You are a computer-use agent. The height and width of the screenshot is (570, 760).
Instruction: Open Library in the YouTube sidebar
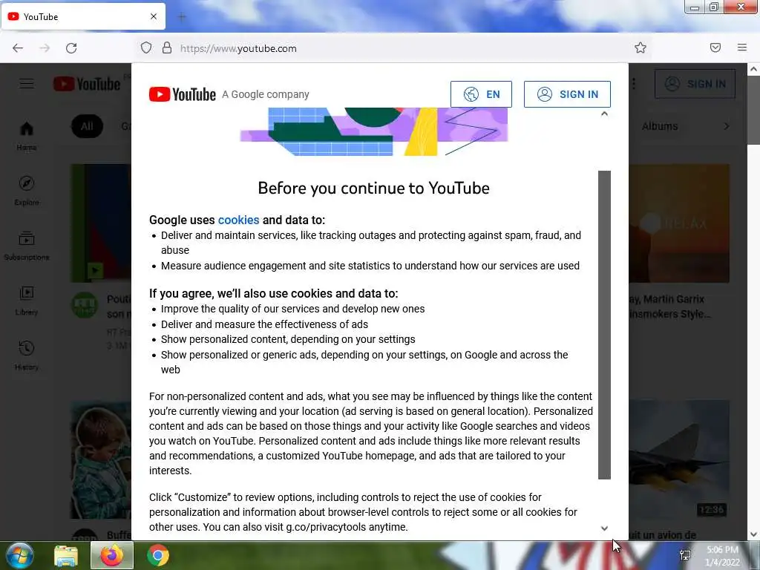pyautogui.click(x=27, y=301)
